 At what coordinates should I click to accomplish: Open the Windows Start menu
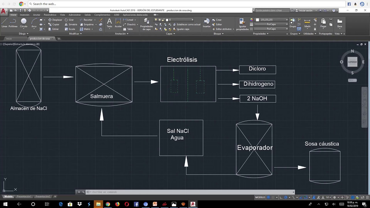5,204
